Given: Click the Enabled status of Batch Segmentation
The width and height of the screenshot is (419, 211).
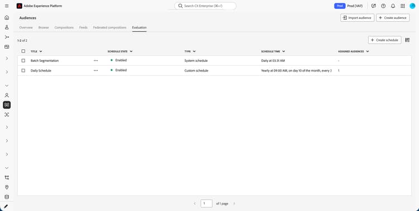Looking at the screenshot, I should click(x=121, y=60).
